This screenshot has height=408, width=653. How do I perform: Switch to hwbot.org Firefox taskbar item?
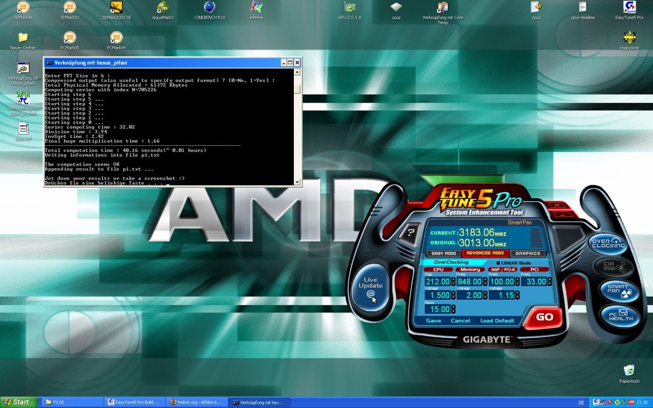click(196, 402)
